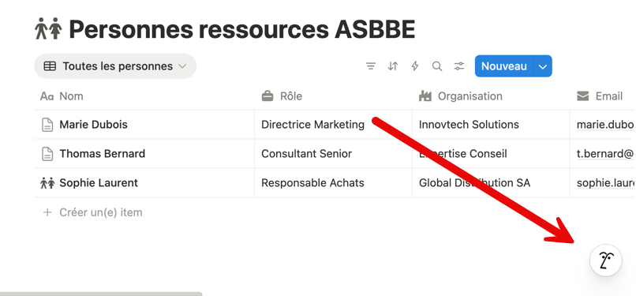The width and height of the screenshot is (636, 296).
Task: Click Créer un(e) item to add row
Action: point(101,212)
